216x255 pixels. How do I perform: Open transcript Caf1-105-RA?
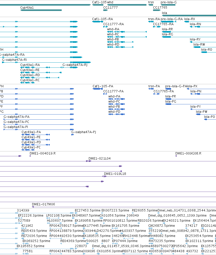[103, 19]
